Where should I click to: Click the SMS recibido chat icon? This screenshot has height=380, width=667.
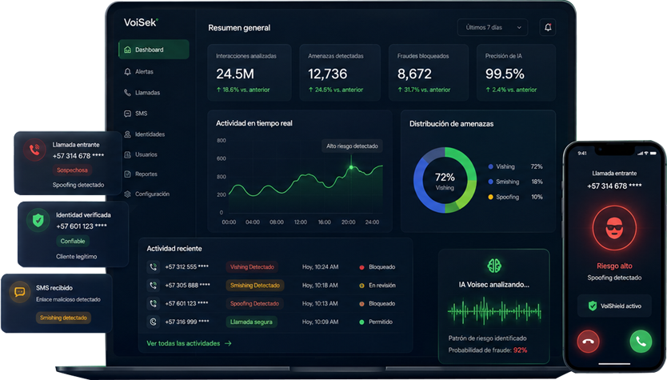(x=19, y=292)
